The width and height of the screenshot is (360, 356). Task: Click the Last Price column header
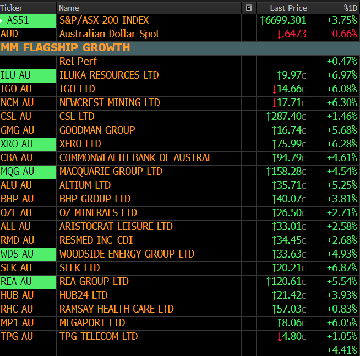click(x=288, y=8)
